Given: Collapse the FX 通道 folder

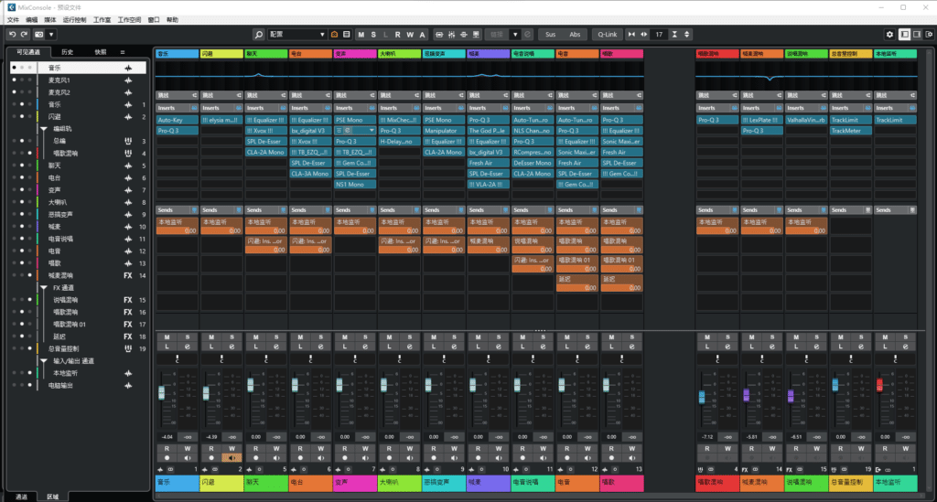Looking at the screenshot, I should pyautogui.click(x=43, y=287).
